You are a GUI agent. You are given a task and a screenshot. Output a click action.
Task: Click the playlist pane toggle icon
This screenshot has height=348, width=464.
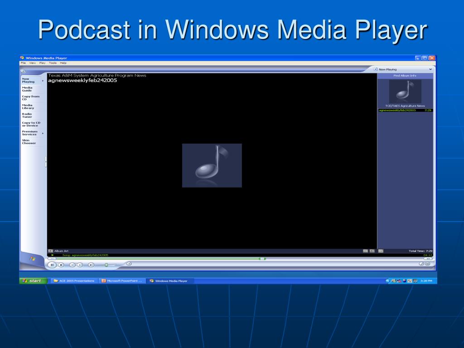click(x=381, y=251)
